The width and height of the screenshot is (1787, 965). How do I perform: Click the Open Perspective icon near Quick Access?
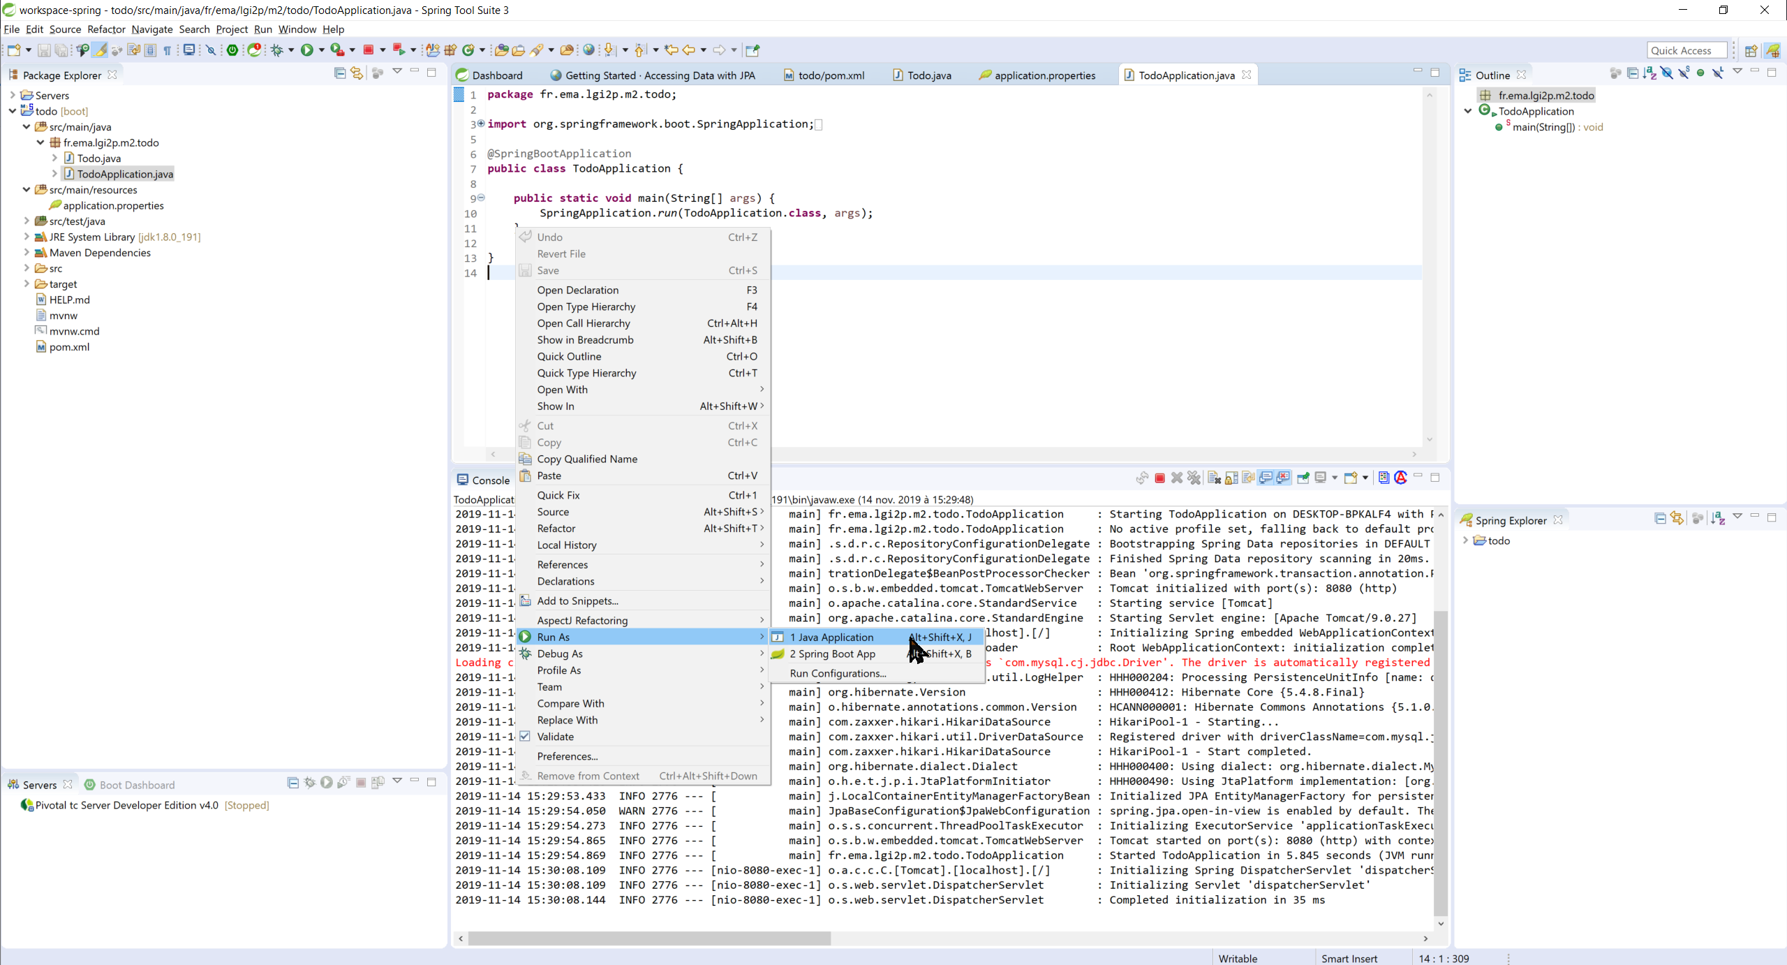click(1751, 50)
